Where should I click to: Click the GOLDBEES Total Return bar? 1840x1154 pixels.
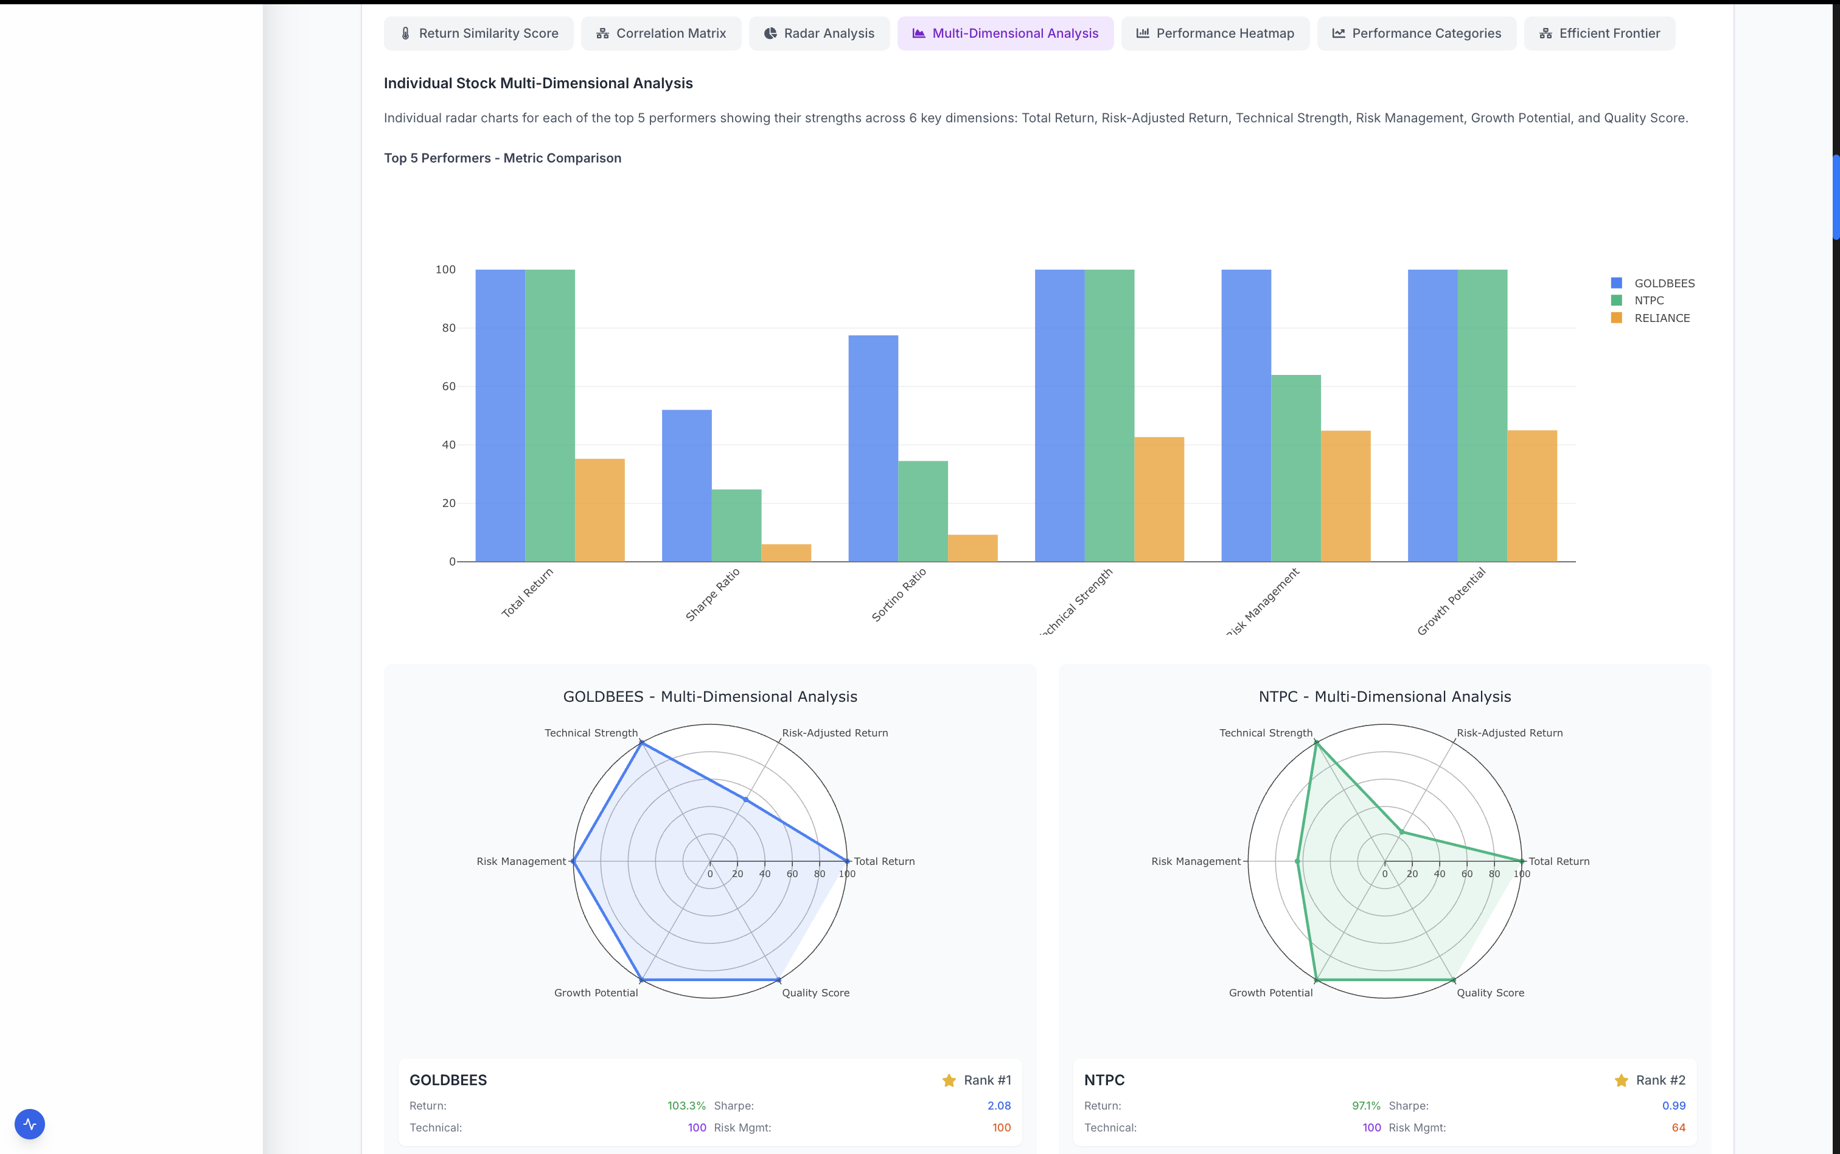coord(500,415)
